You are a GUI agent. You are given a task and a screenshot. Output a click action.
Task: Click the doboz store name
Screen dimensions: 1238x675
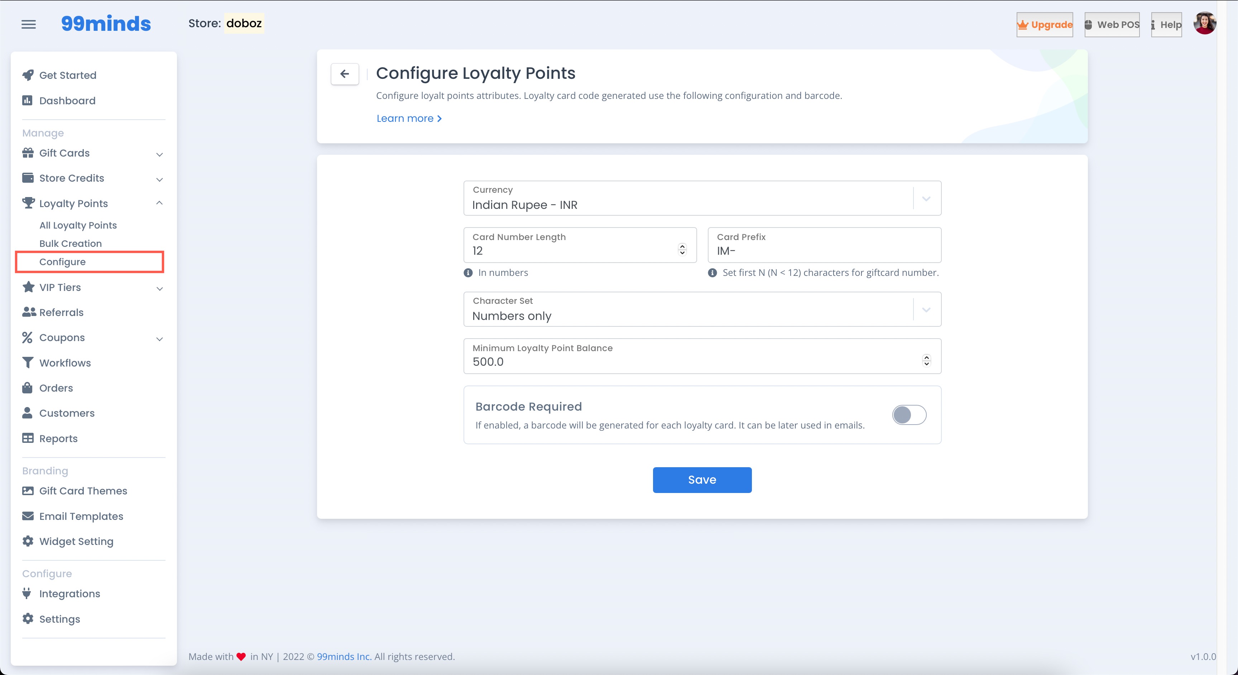(x=244, y=23)
